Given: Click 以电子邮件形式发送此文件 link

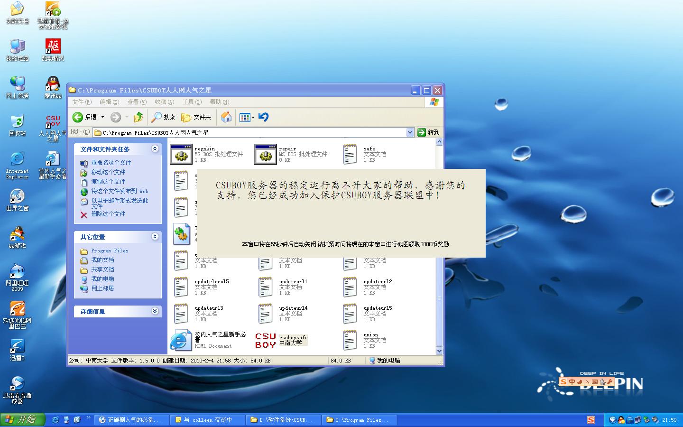Looking at the screenshot, I should (120, 203).
